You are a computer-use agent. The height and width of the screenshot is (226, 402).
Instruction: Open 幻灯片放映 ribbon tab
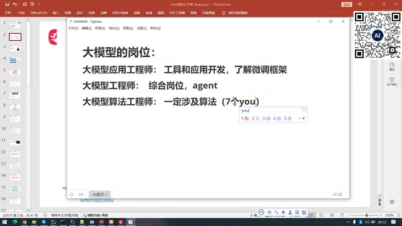click(120, 13)
